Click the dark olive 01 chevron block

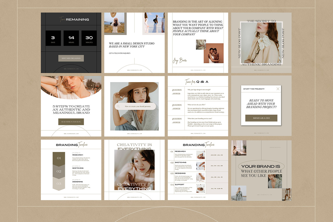pos(59,159)
